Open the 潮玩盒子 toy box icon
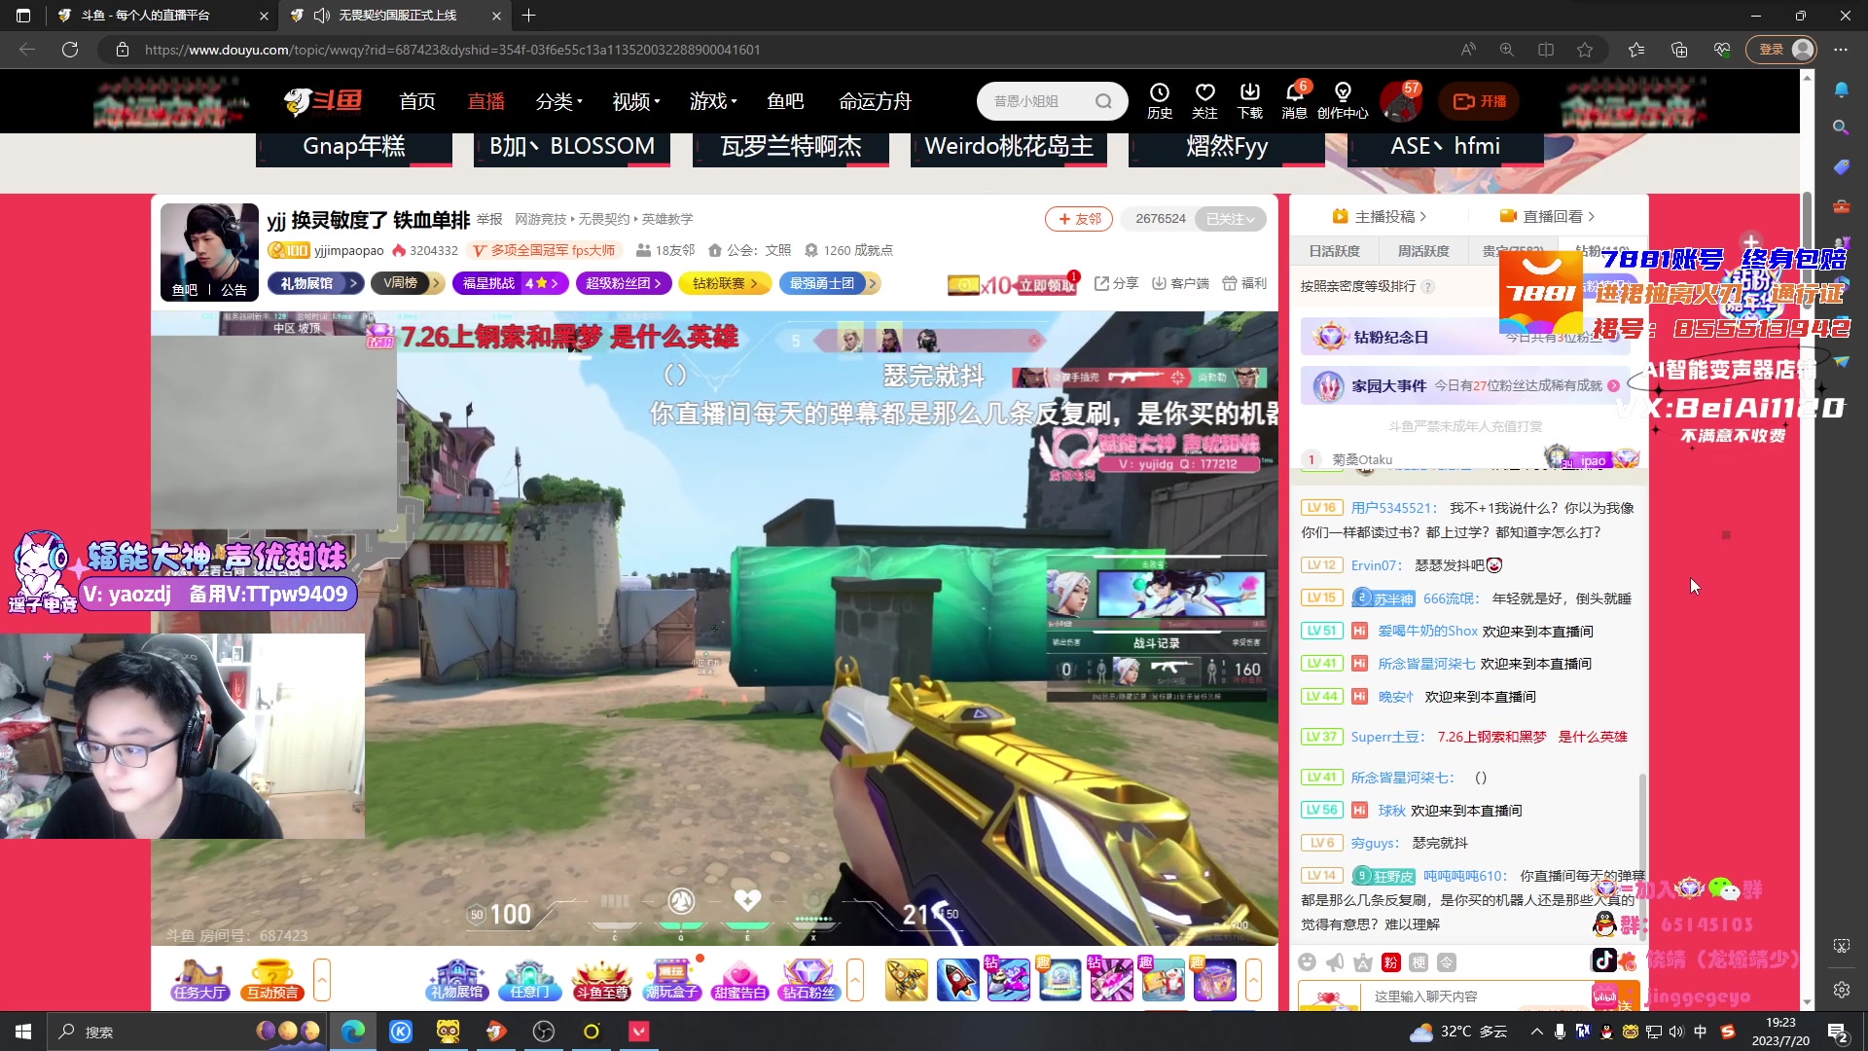The image size is (1868, 1051). [672, 979]
